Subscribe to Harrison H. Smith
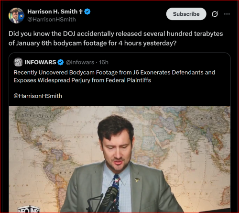 pos(186,14)
